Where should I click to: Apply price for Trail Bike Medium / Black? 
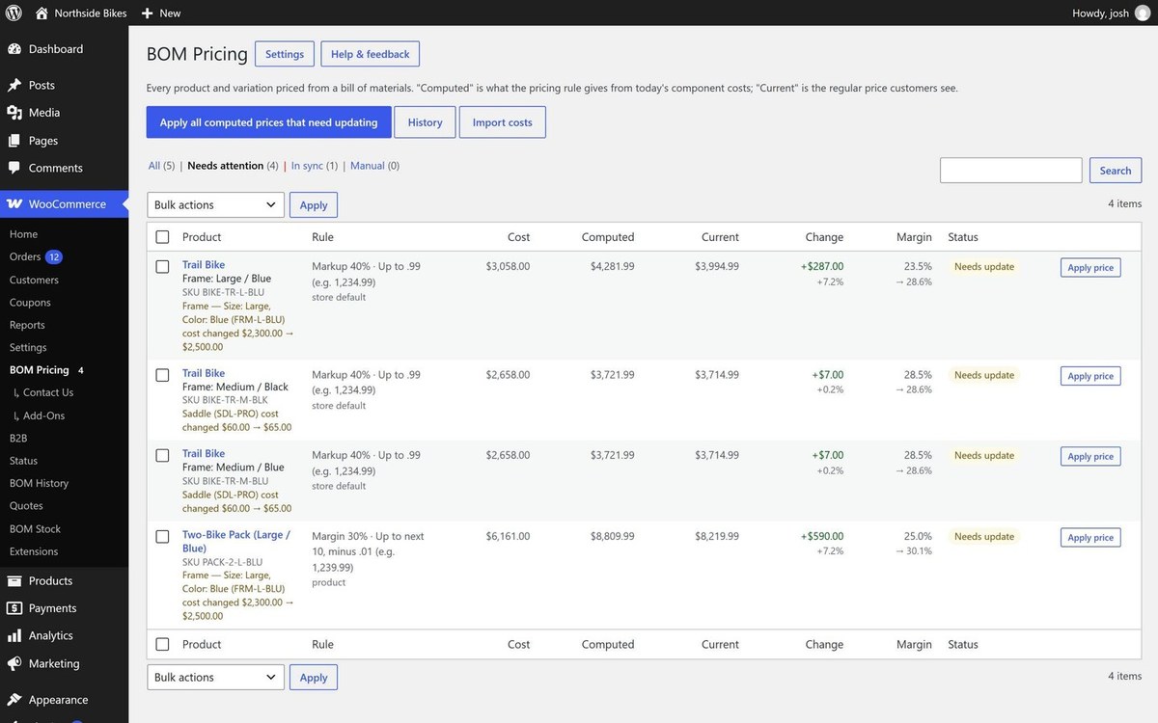click(1090, 376)
